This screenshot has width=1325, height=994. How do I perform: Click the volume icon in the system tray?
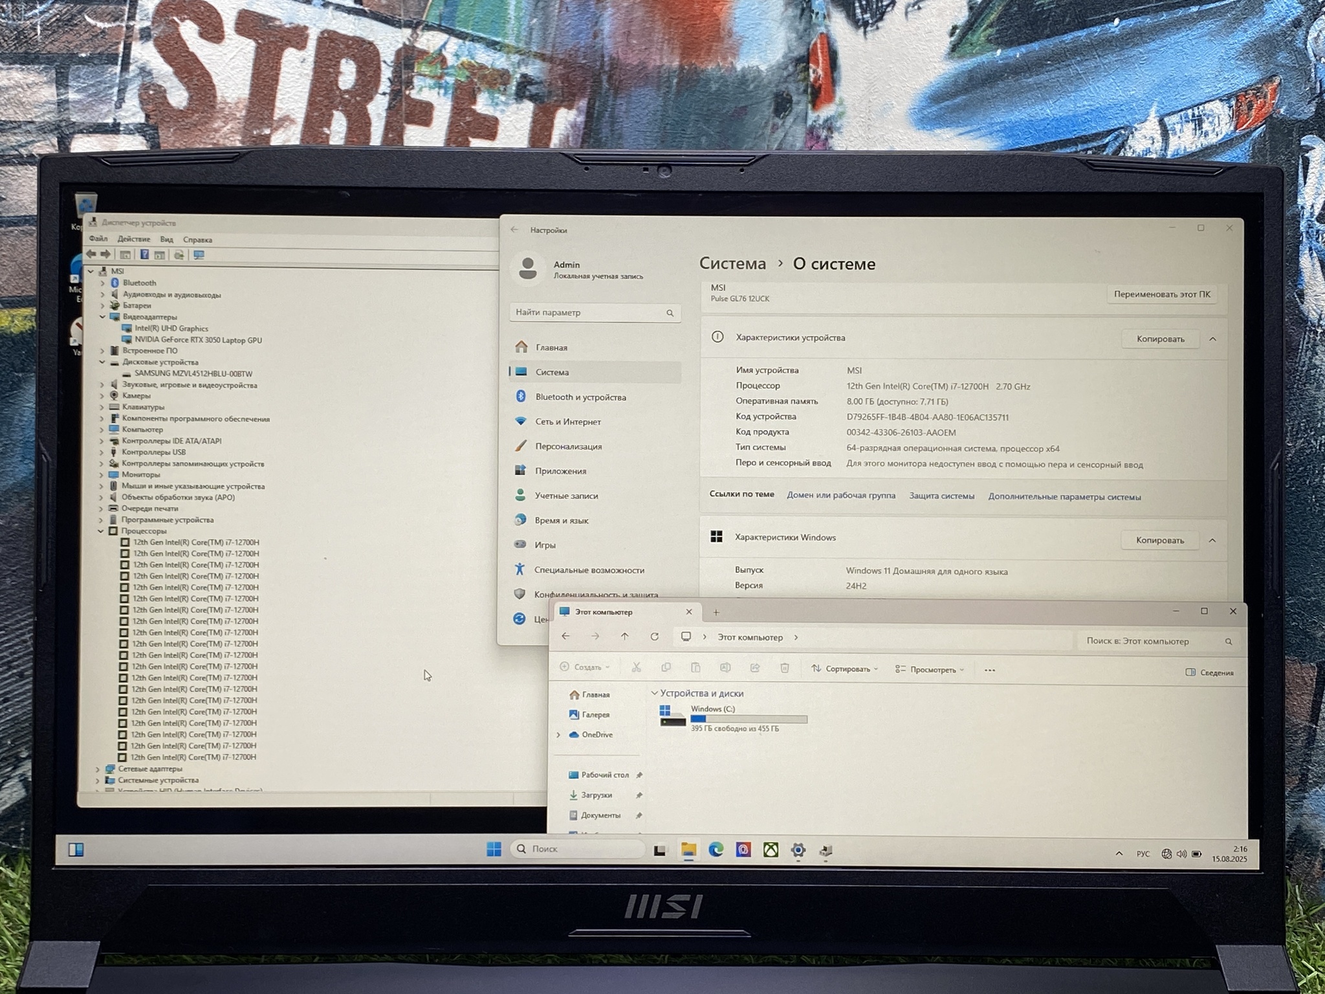point(1181,854)
